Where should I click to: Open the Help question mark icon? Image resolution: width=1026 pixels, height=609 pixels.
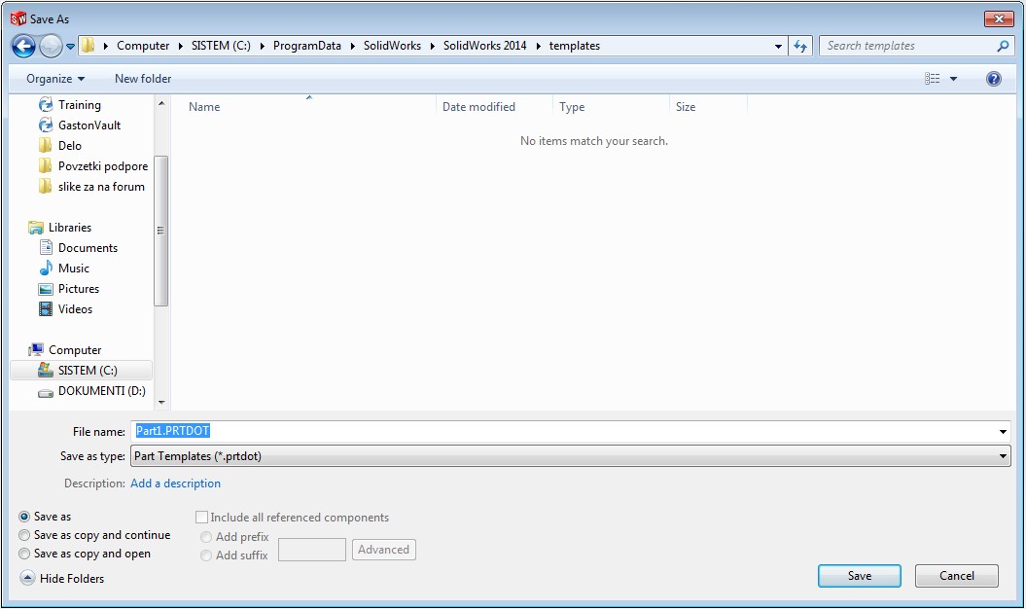click(993, 79)
